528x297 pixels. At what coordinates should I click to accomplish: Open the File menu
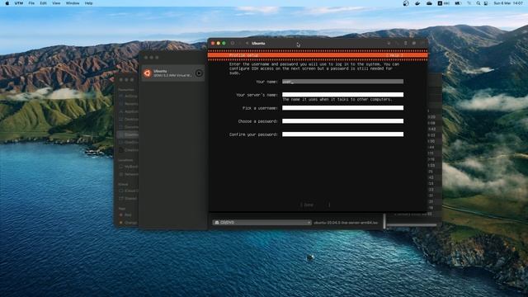coord(31,3)
